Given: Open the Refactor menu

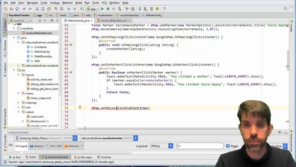Looking at the screenshot, I should coord(68,3).
